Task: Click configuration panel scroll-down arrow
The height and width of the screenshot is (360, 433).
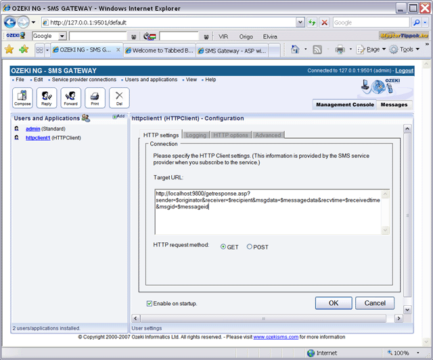Action: (407, 310)
